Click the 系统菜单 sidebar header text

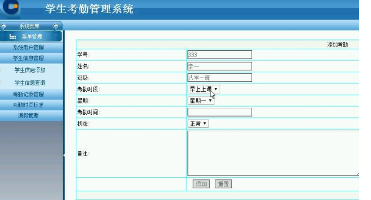pos(29,26)
